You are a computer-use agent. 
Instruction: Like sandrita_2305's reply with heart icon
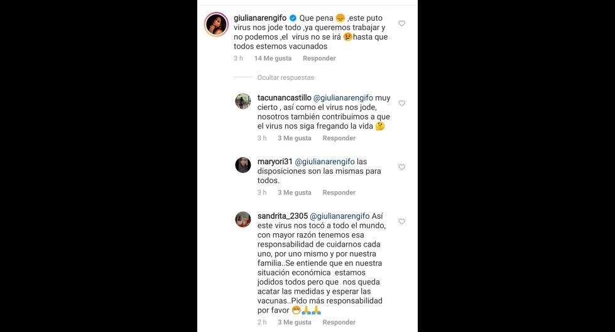point(401,222)
